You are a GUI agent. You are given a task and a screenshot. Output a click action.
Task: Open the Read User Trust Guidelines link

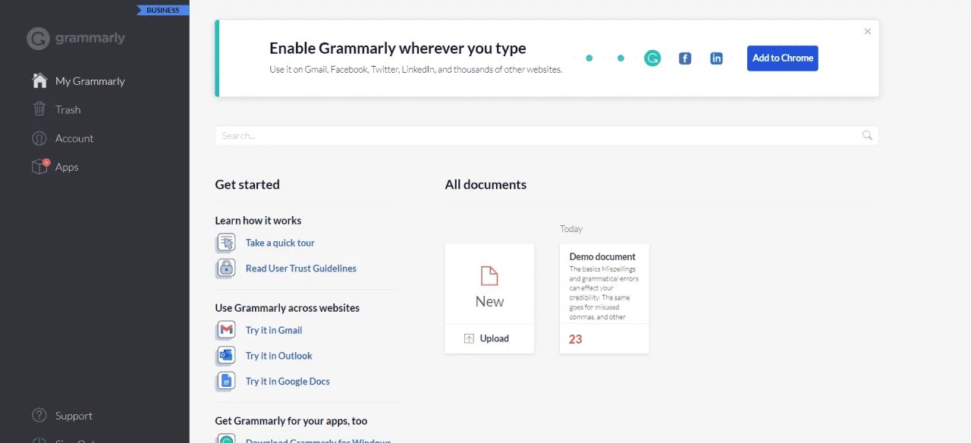pos(301,269)
